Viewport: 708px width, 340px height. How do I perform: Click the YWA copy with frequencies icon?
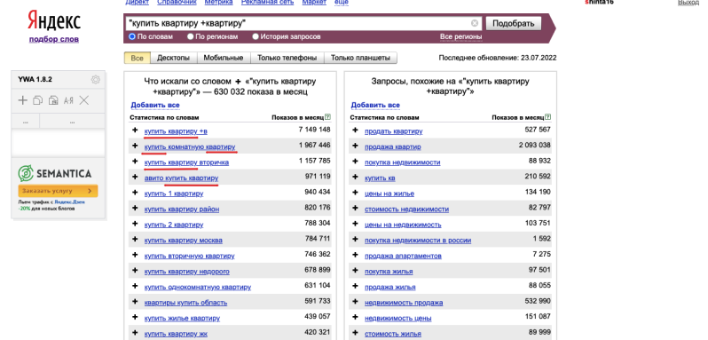(53, 100)
